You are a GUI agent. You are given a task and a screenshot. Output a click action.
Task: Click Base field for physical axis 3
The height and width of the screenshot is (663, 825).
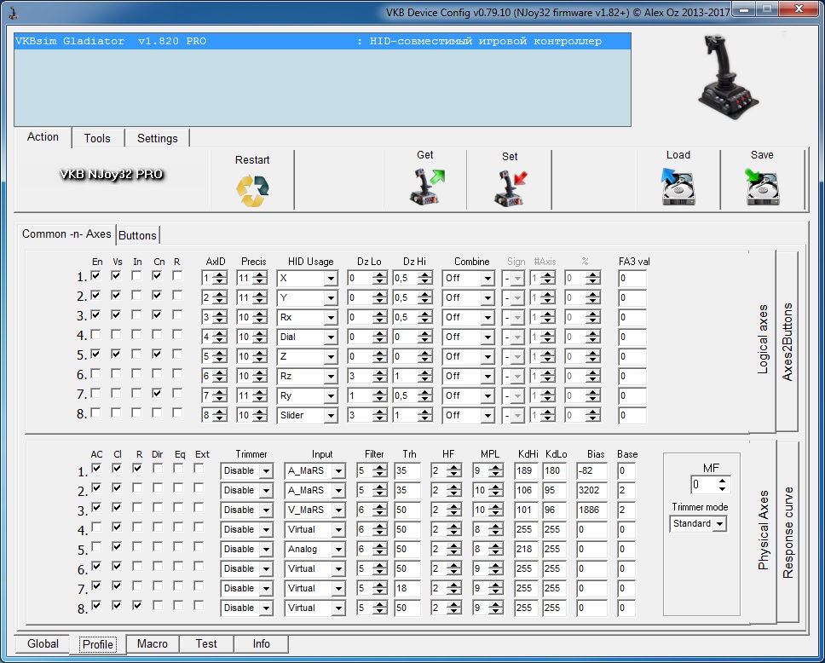(x=626, y=510)
